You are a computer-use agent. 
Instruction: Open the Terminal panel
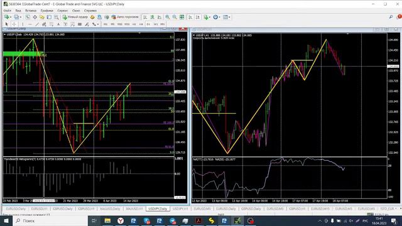click(49, 17)
